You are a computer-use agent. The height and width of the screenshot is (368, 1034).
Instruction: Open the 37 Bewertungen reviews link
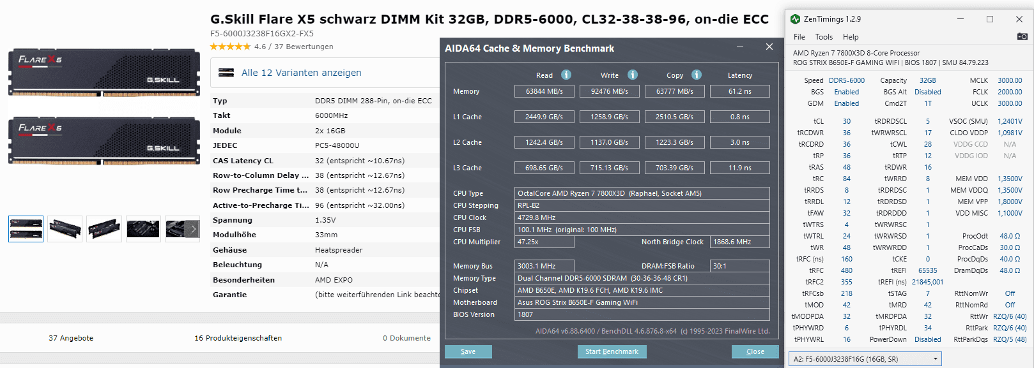tap(304, 47)
